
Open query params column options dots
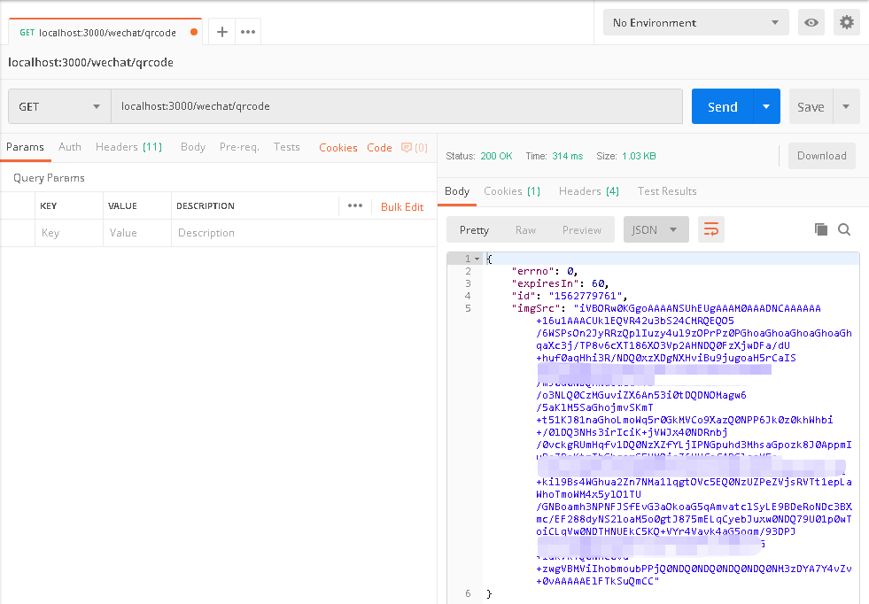(x=355, y=205)
